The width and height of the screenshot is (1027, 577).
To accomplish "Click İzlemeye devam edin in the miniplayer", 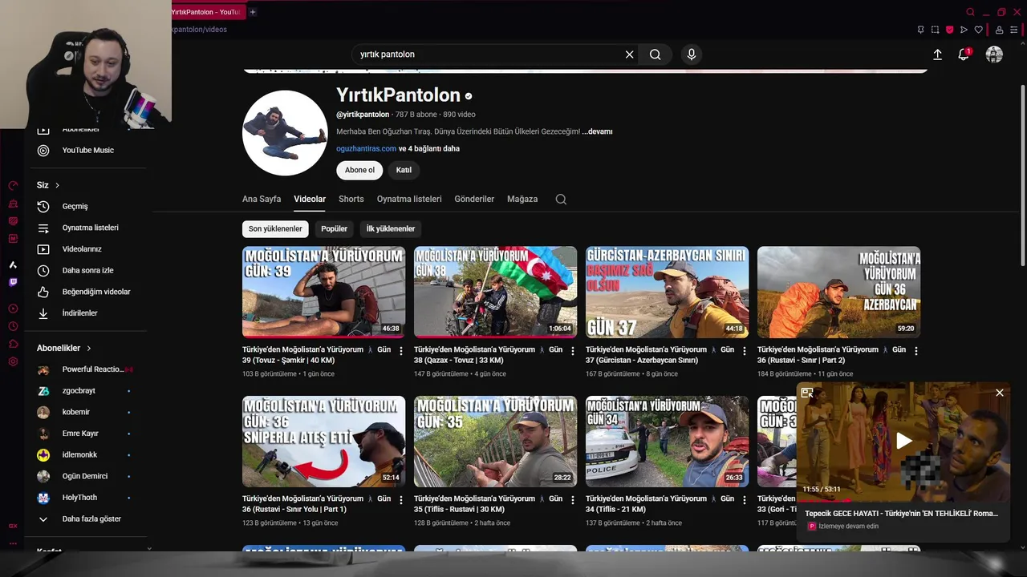I will pos(848,527).
